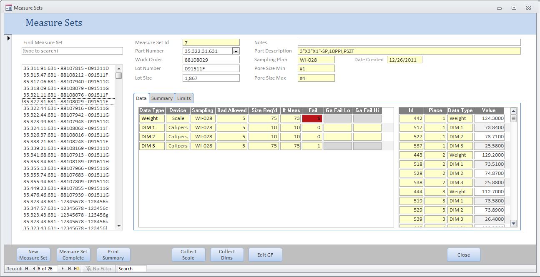Click the Work Order field 88108029
The width and height of the screenshot is (540, 277).
tap(211, 60)
